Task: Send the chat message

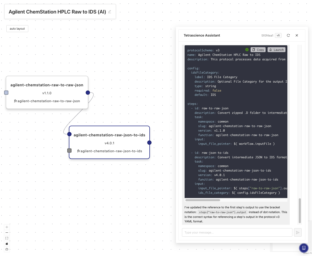Action: pyautogui.click(x=298, y=232)
